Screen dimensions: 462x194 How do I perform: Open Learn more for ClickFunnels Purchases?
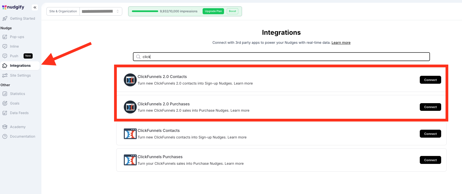tap(234, 164)
